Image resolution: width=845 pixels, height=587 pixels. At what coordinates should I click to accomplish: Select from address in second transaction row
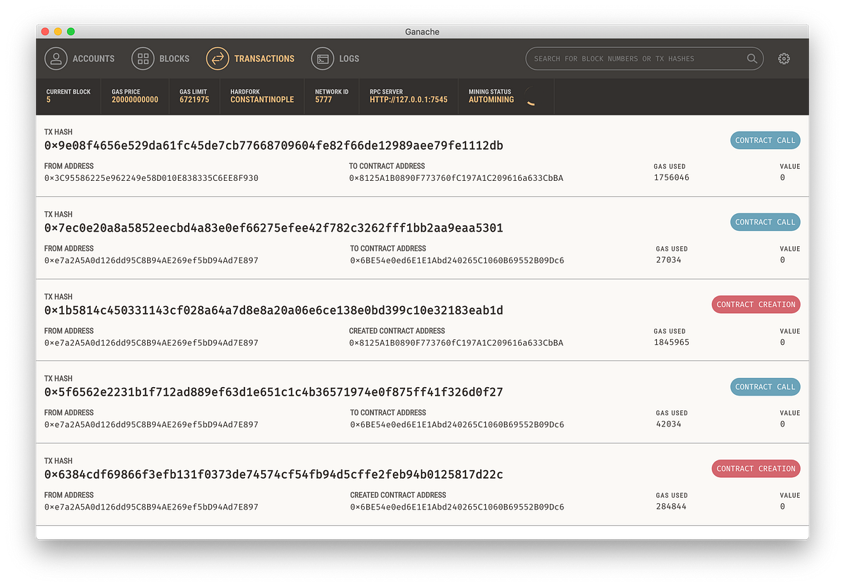click(151, 260)
